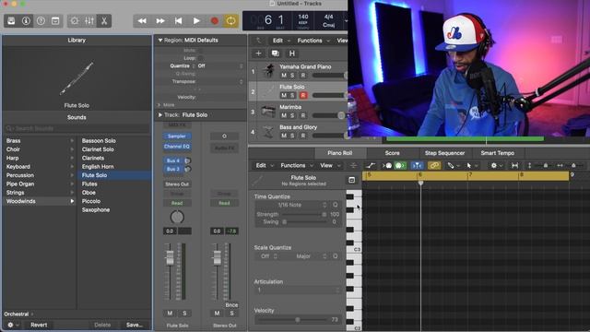Toggle the Library button in the control bar
Screen dimensions: 590x332
[x=11, y=20]
